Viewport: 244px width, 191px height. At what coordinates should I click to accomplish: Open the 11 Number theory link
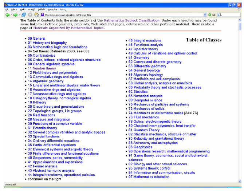coord(42,68)
